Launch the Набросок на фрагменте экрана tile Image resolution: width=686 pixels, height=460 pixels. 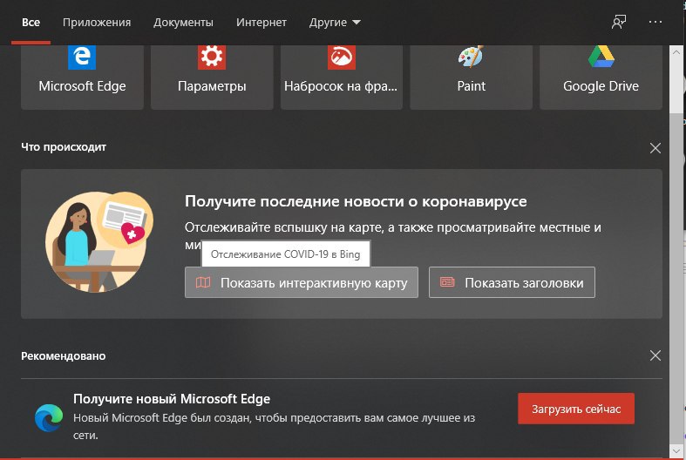[x=341, y=77]
